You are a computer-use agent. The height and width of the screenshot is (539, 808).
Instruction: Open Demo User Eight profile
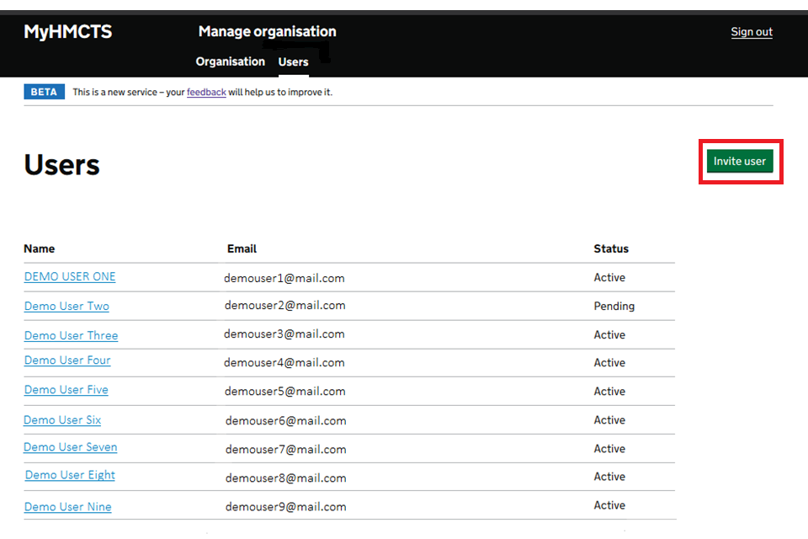tap(70, 475)
